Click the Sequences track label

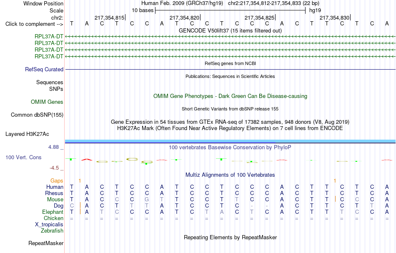coord(50,82)
